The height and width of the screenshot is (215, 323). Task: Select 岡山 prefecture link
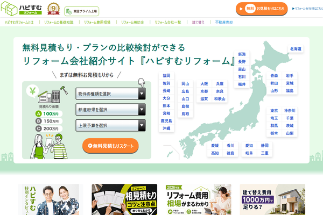(x=185, y=84)
